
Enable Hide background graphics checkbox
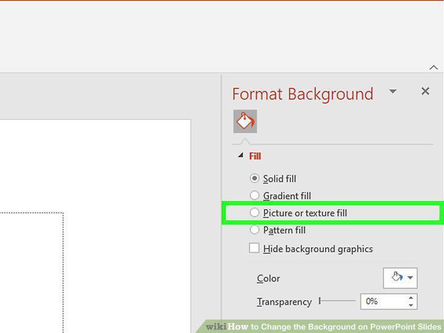(x=254, y=248)
